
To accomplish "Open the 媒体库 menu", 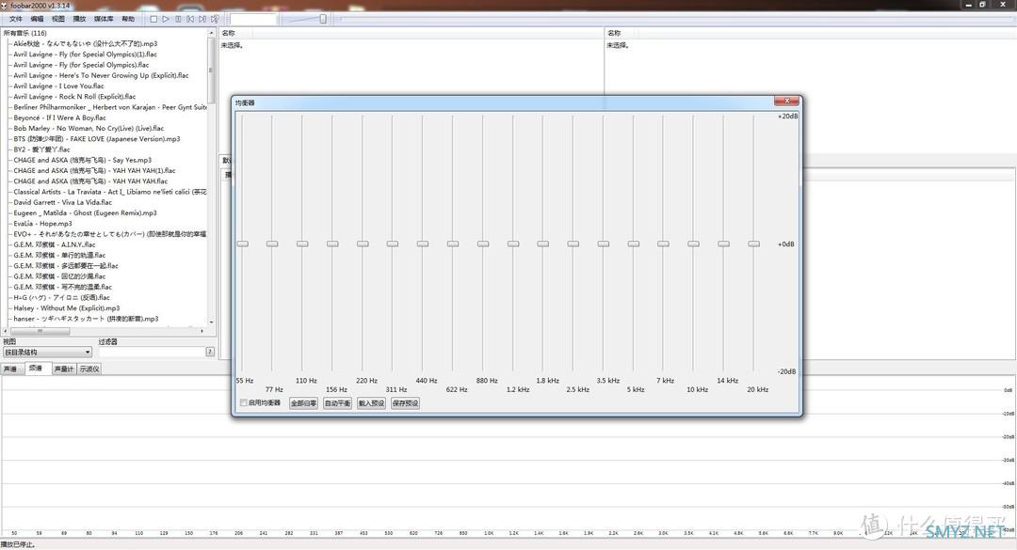I will 104,19.
